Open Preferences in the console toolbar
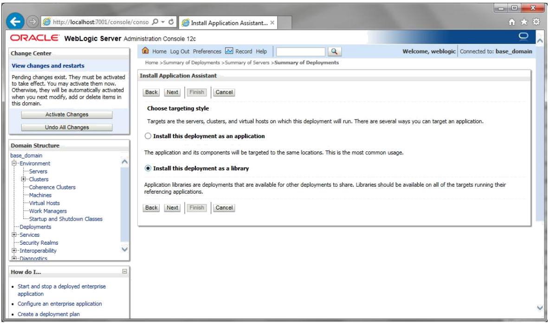Screen dimensions: 550x323 click(207, 51)
